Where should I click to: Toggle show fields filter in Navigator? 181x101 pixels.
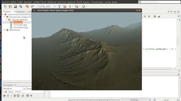point(8,95)
